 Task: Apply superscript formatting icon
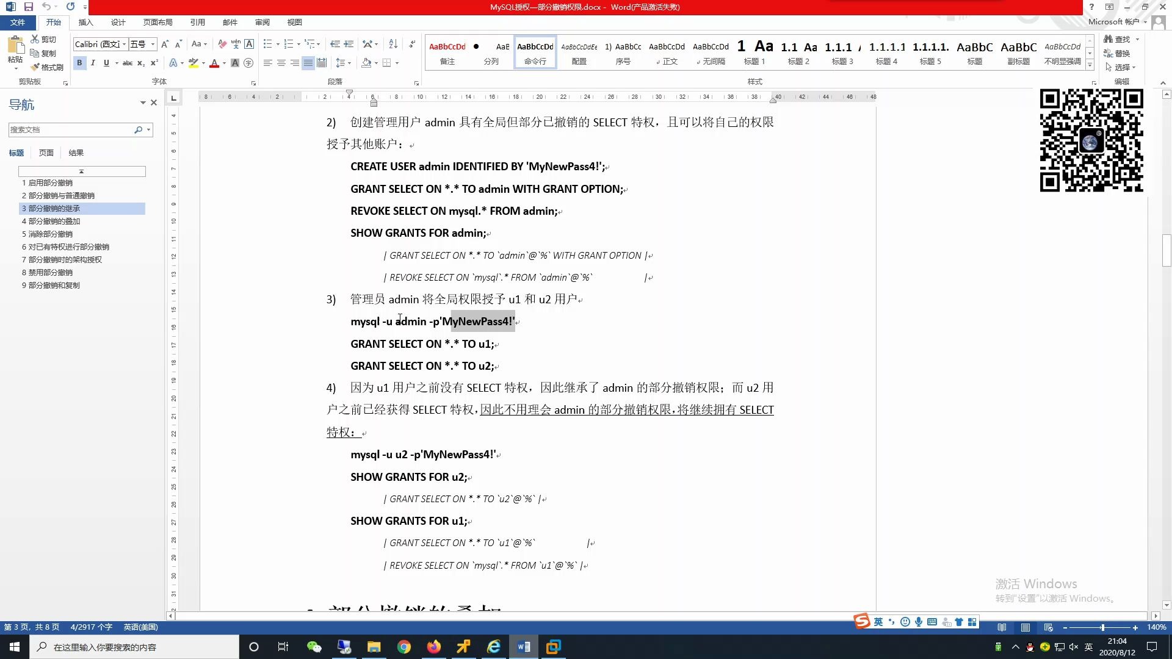(x=154, y=63)
